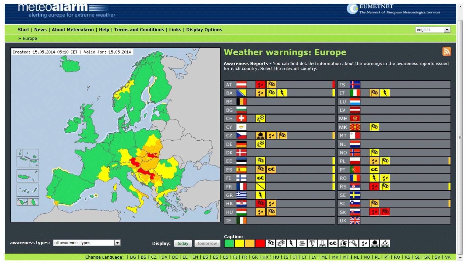Select the forest fire icon in caption legend

[x=343, y=244]
